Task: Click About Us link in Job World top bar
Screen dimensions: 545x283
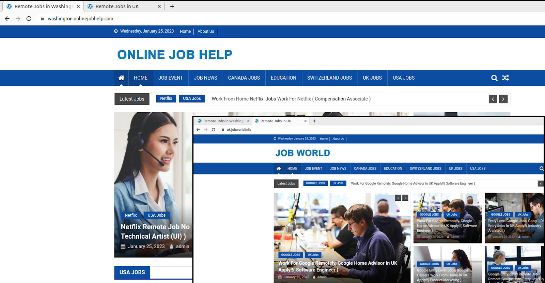Action: tap(338, 139)
